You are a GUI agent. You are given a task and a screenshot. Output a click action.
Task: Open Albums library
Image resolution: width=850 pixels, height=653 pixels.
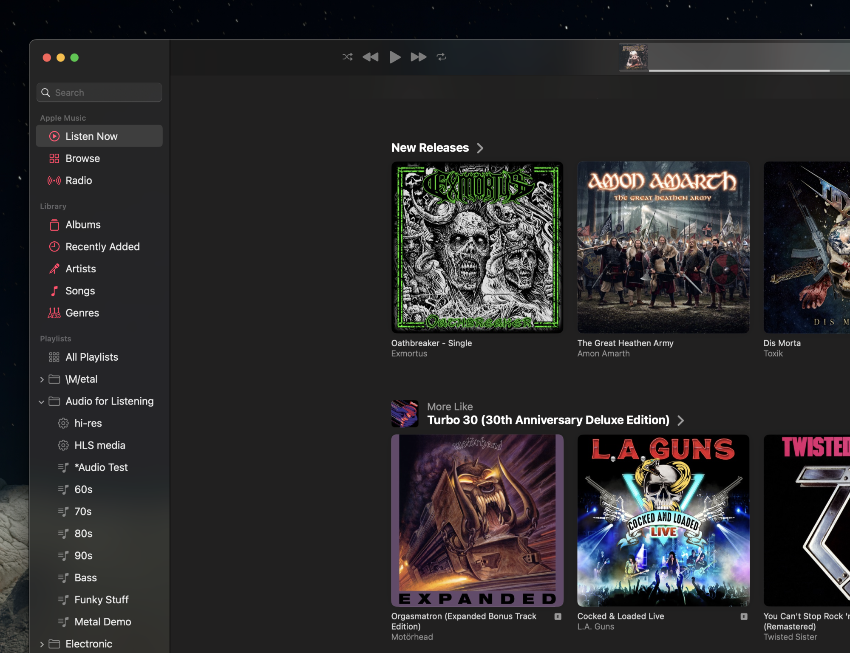pyautogui.click(x=99, y=224)
